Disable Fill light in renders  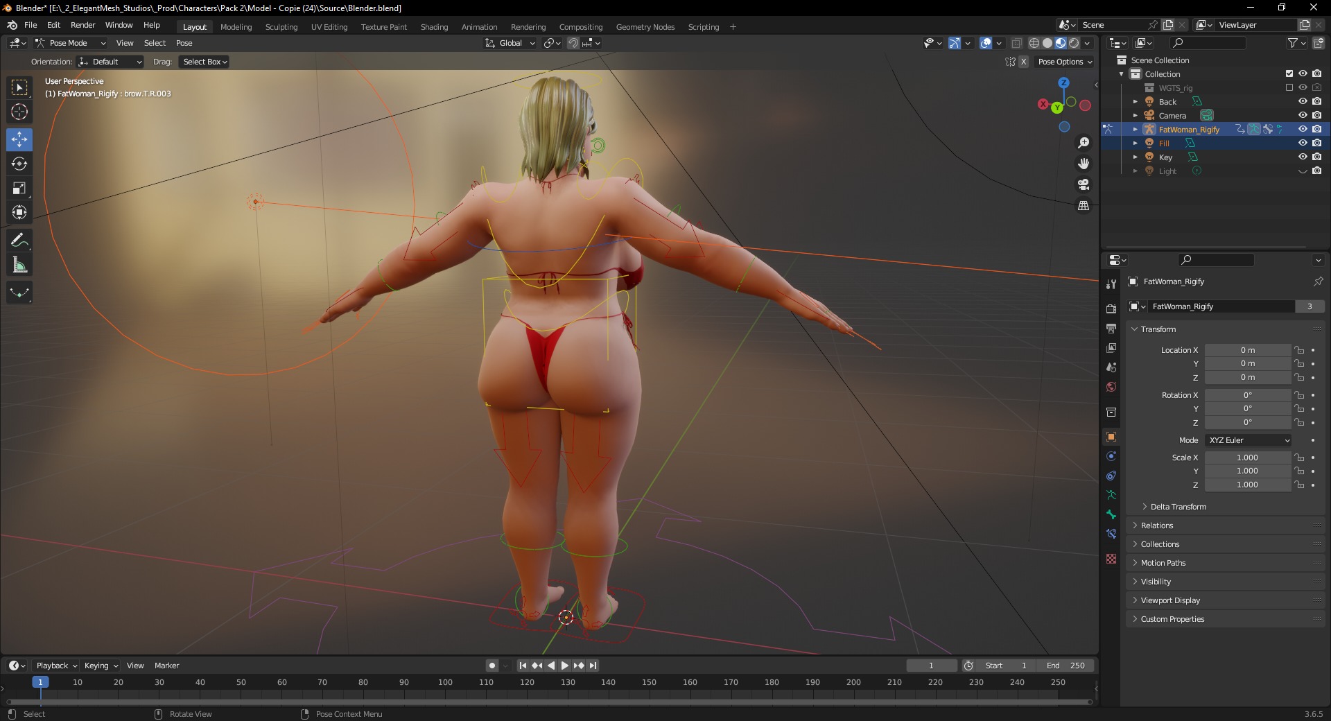point(1316,143)
